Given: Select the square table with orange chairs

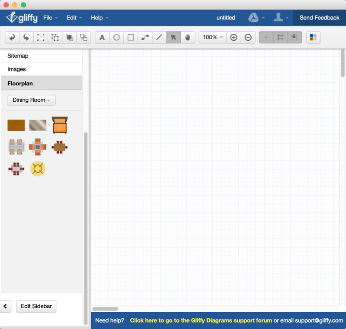Looking at the screenshot, I should pyautogui.click(x=38, y=147).
